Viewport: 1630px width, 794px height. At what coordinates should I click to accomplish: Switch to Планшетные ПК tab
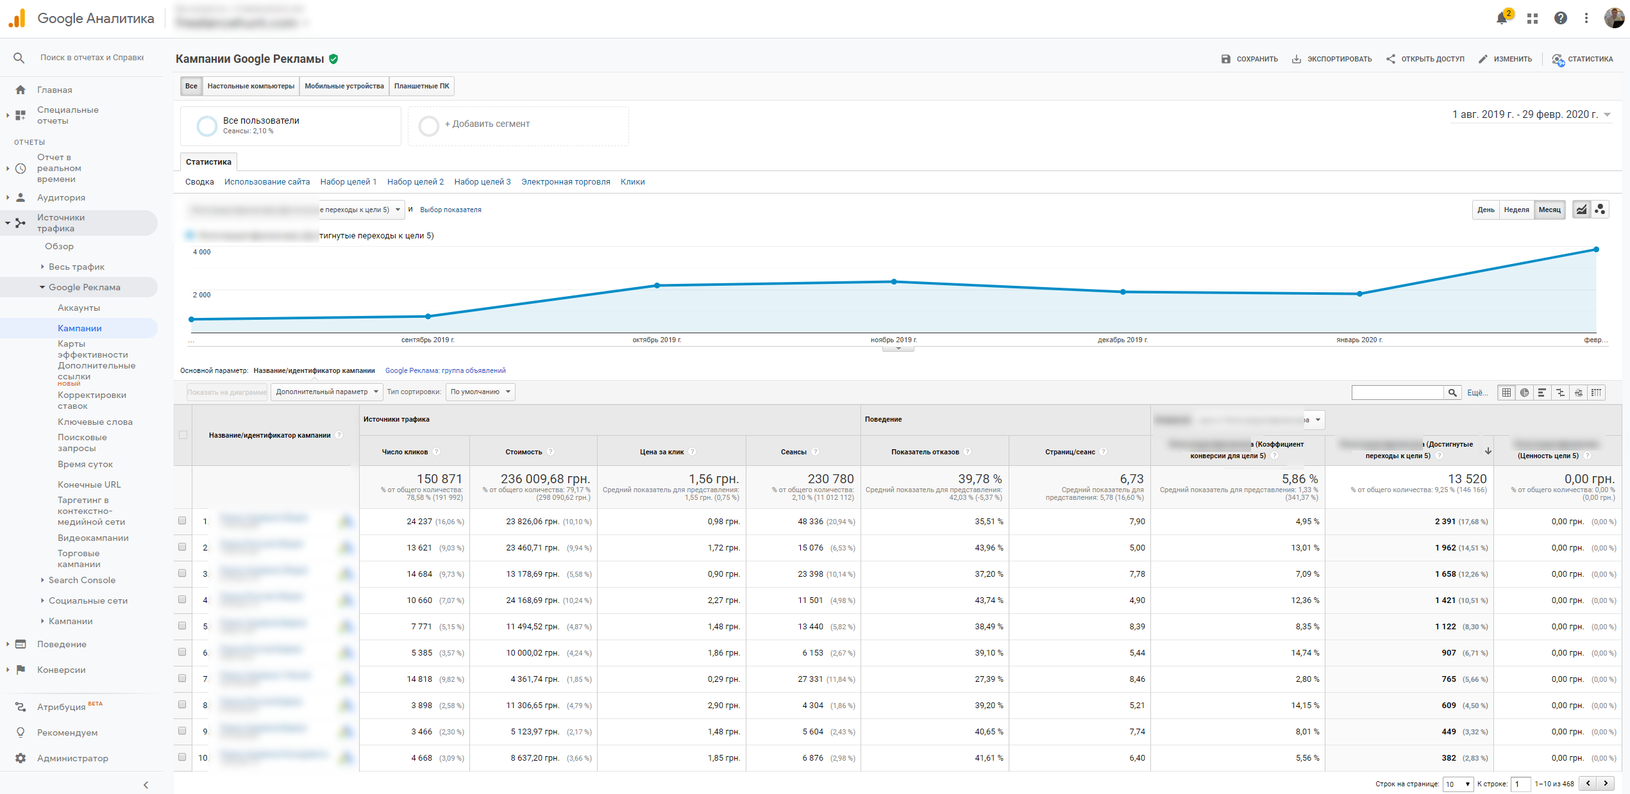coord(421,87)
